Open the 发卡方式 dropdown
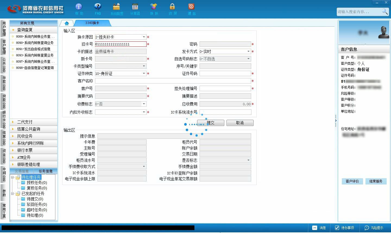Image resolution: width=391 pixels, height=234 pixels. tap(248, 51)
